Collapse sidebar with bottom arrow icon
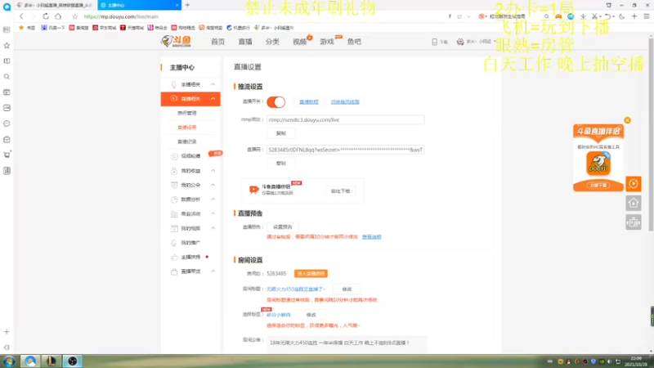 [7, 347]
